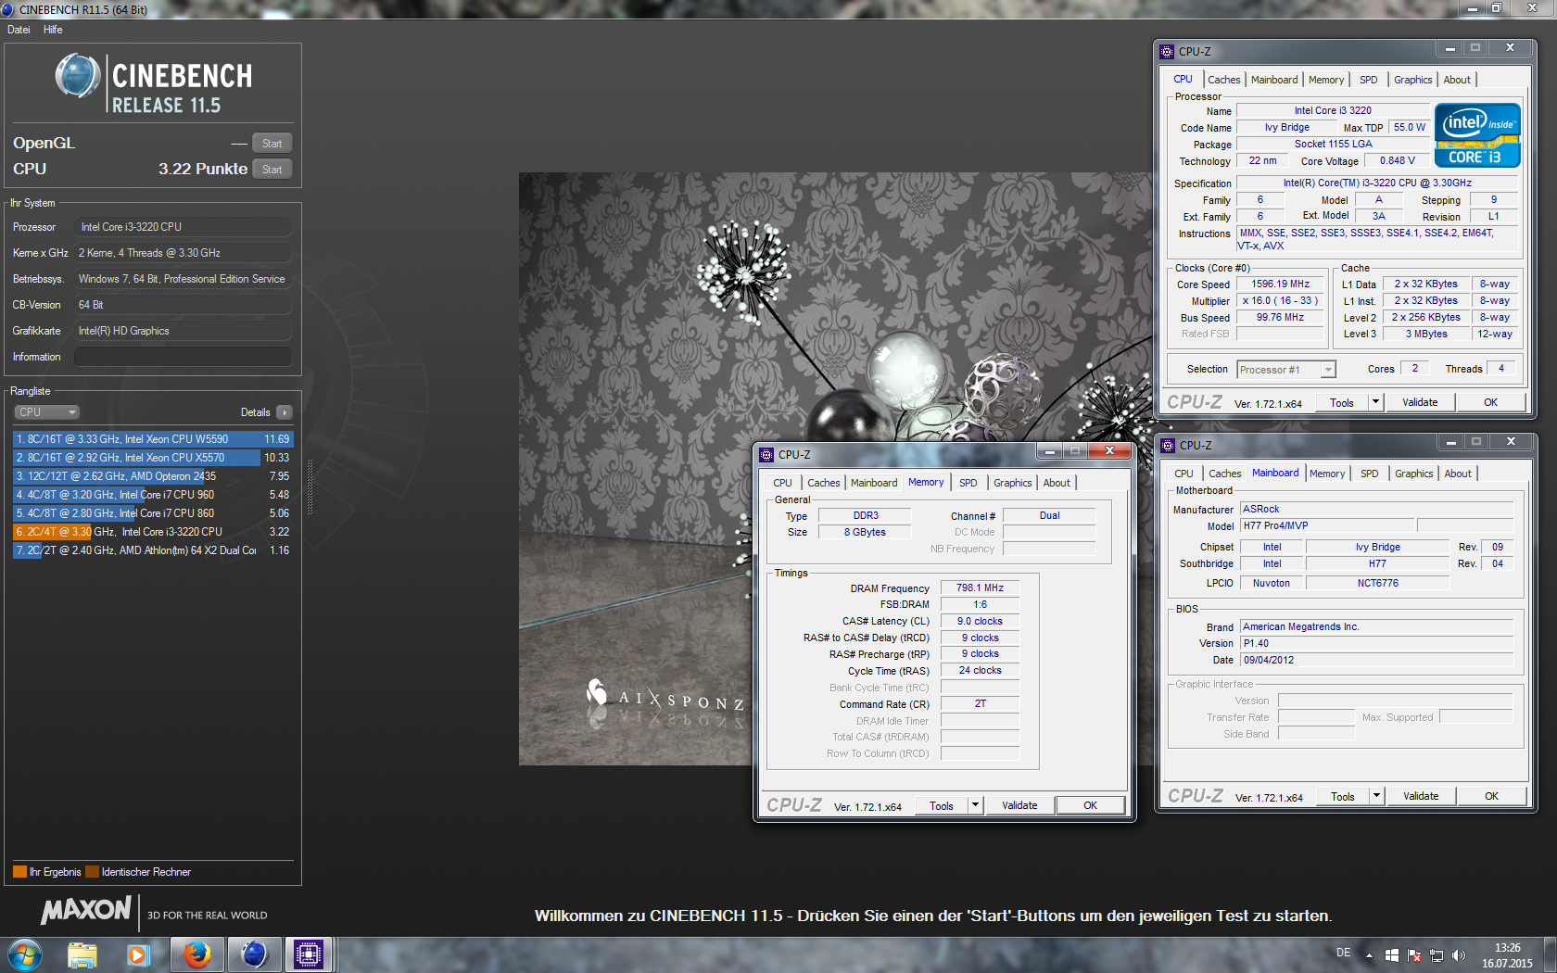The width and height of the screenshot is (1557, 973).
Task: Select ranking row Core i7 CPU 860
Action: [x=153, y=513]
